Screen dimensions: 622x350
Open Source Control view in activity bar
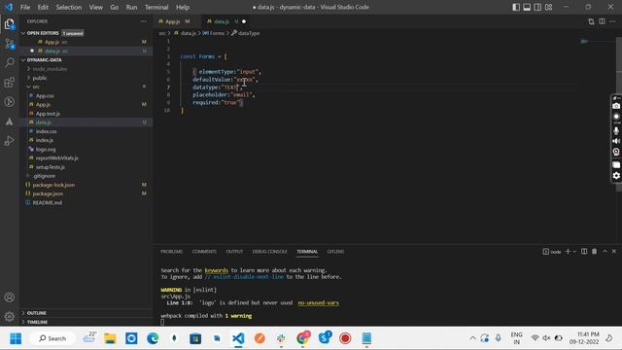coord(10,43)
